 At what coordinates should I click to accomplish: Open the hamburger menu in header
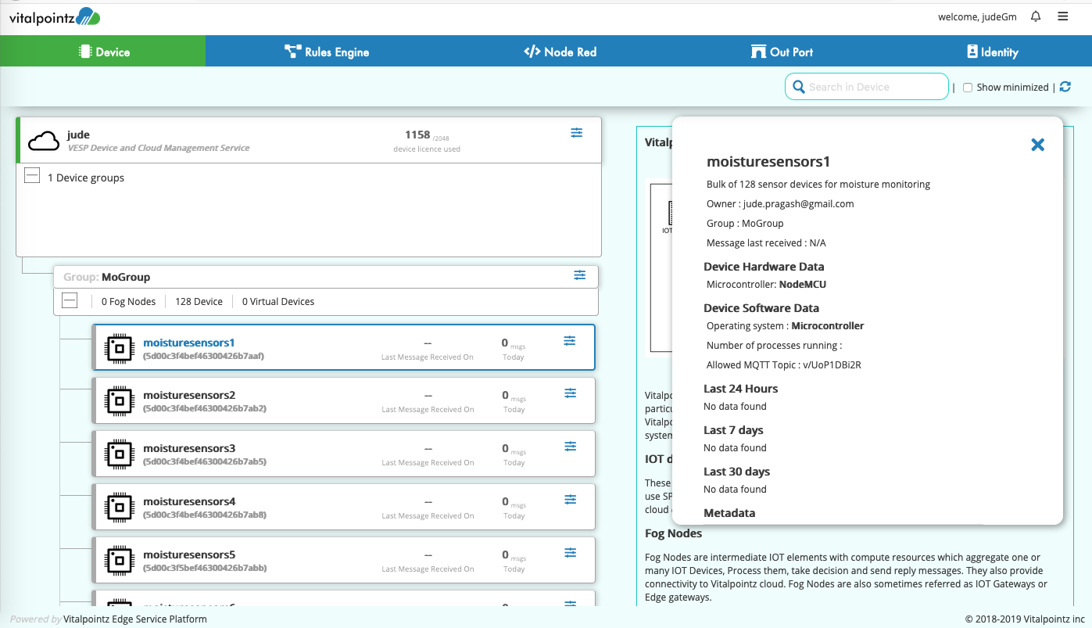(1062, 16)
